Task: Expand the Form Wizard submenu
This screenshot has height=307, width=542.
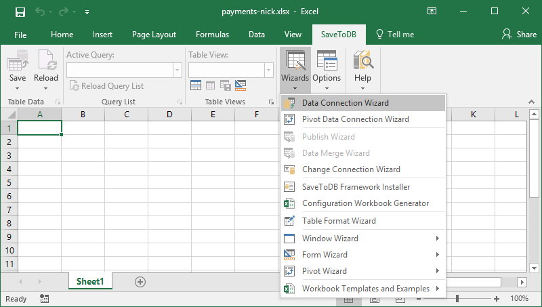Action: [363, 255]
